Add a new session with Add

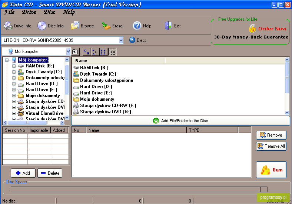click(x=23, y=173)
